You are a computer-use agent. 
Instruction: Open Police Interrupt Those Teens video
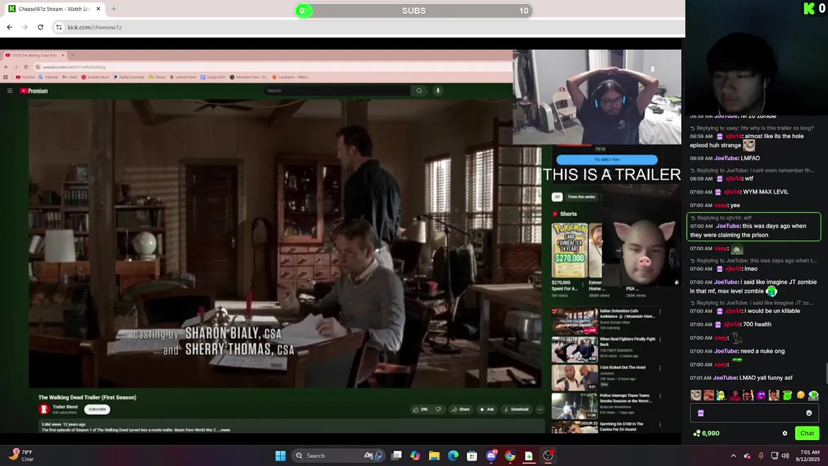pos(574,406)
